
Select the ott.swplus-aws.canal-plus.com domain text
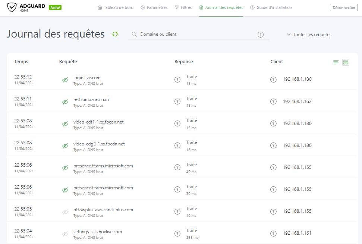(103, 210)
